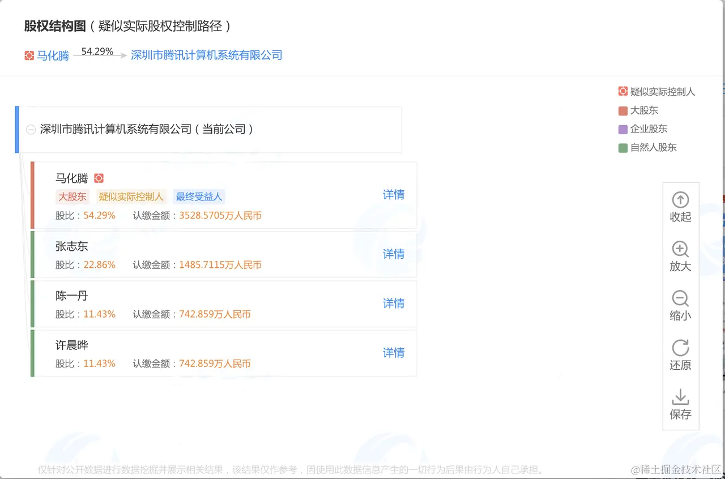Image resolution: width=725 pixels, height=479 pixels.
Task: Click the 大股东 legend color swatch
Action: click(623, 110)
